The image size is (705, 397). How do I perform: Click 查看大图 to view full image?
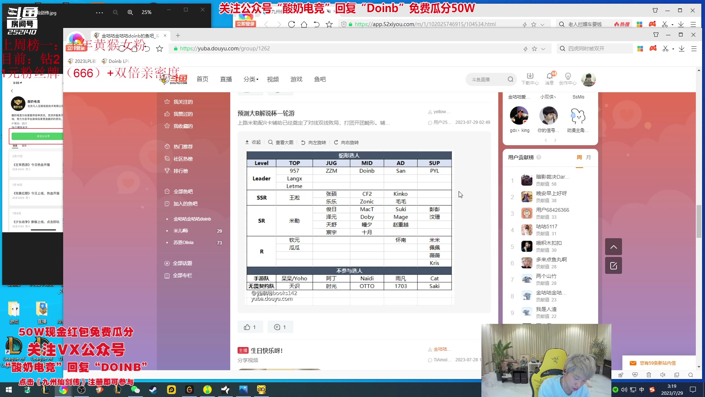point(281,142)
